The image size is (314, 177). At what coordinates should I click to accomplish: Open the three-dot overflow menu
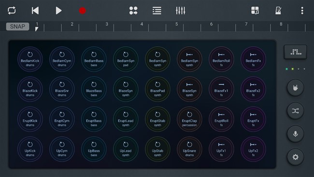pyautogui.click(x=302, y=11)
